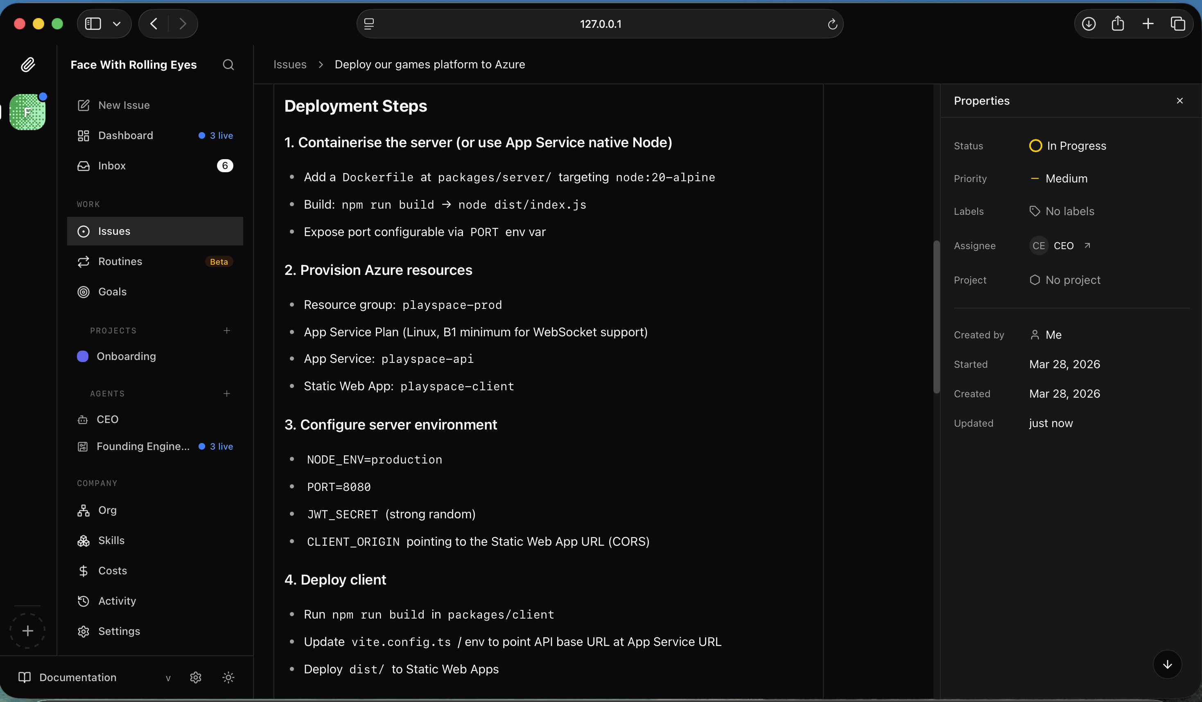Select the Issues icon in sidebar
This screenshot has height=702, width=1202.
coord(84,231)
